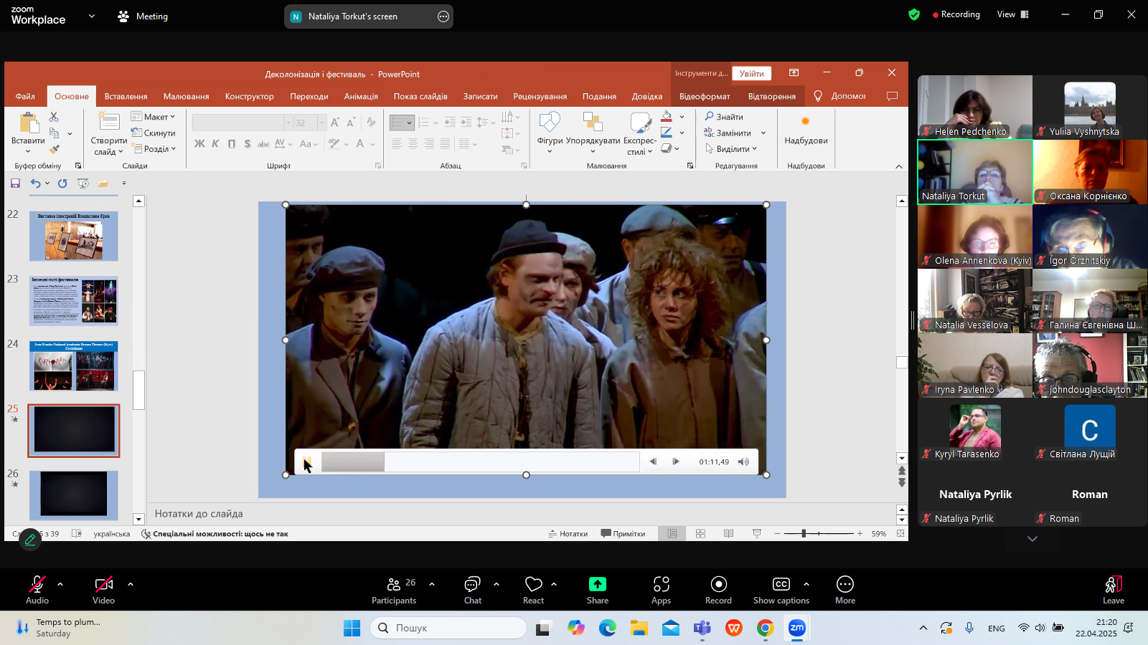Expand the Participants options chevron
This screenshot has width=1148, height=645.
click(432, 584)
